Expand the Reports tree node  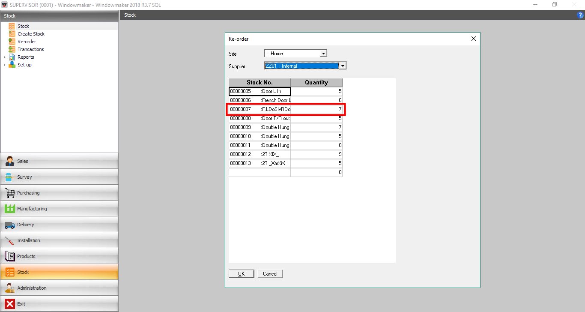tap(5, 57)
